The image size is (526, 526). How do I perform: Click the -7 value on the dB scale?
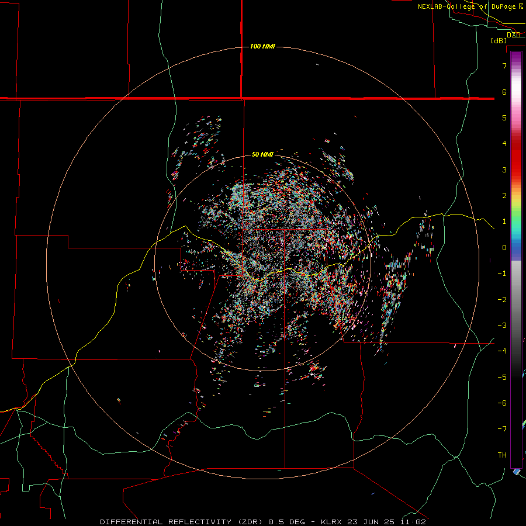[x=502, y=429]
